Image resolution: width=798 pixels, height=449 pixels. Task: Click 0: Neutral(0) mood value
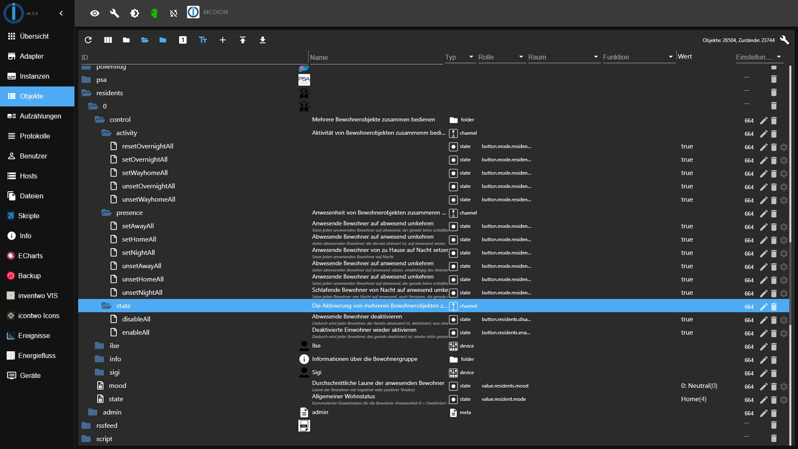[x=699, y=386]
